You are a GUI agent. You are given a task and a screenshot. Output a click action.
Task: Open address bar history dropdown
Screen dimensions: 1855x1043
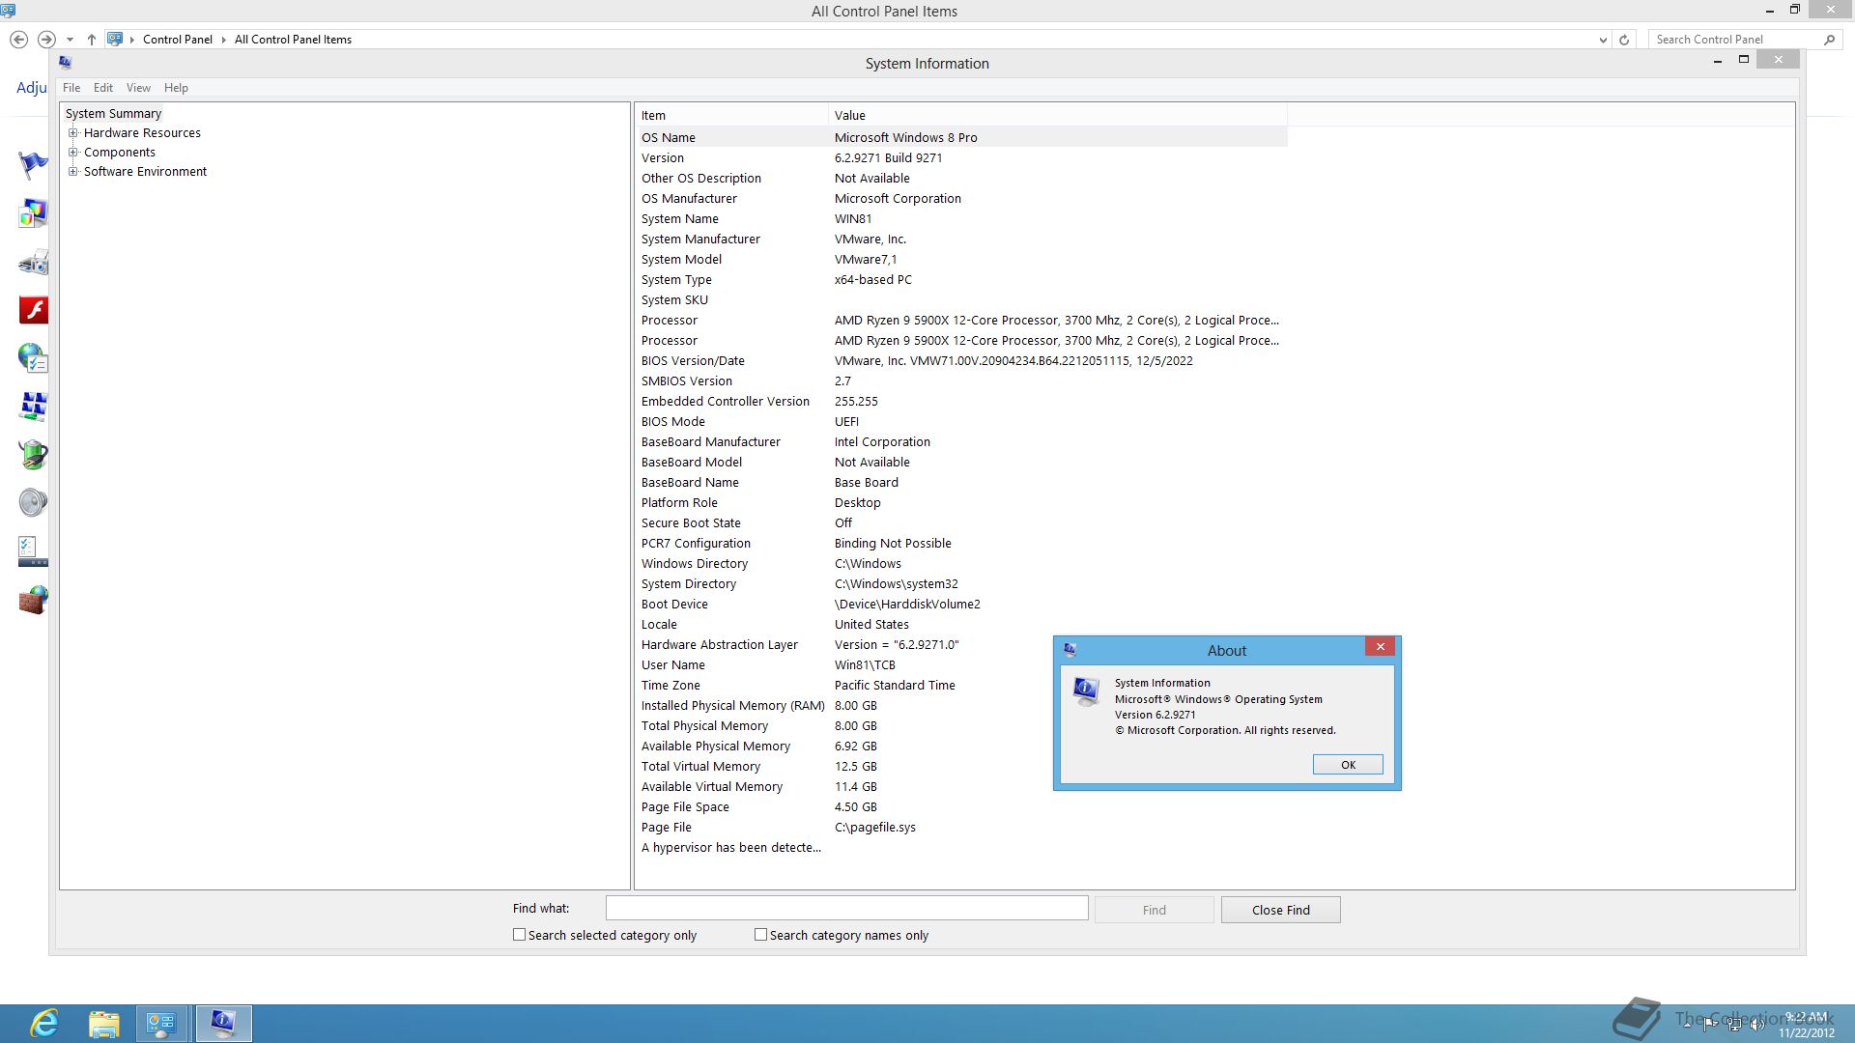click(1603, 40)
